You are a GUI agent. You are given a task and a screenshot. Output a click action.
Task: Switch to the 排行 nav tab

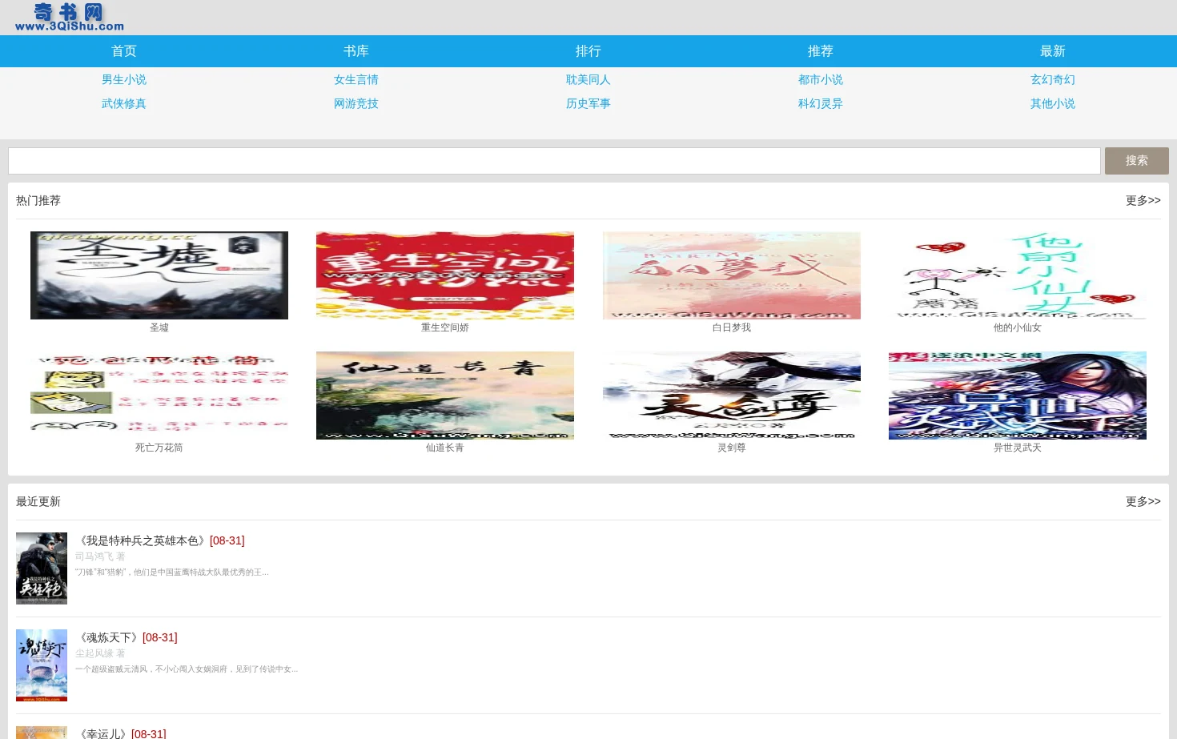[x=588, y=51]
